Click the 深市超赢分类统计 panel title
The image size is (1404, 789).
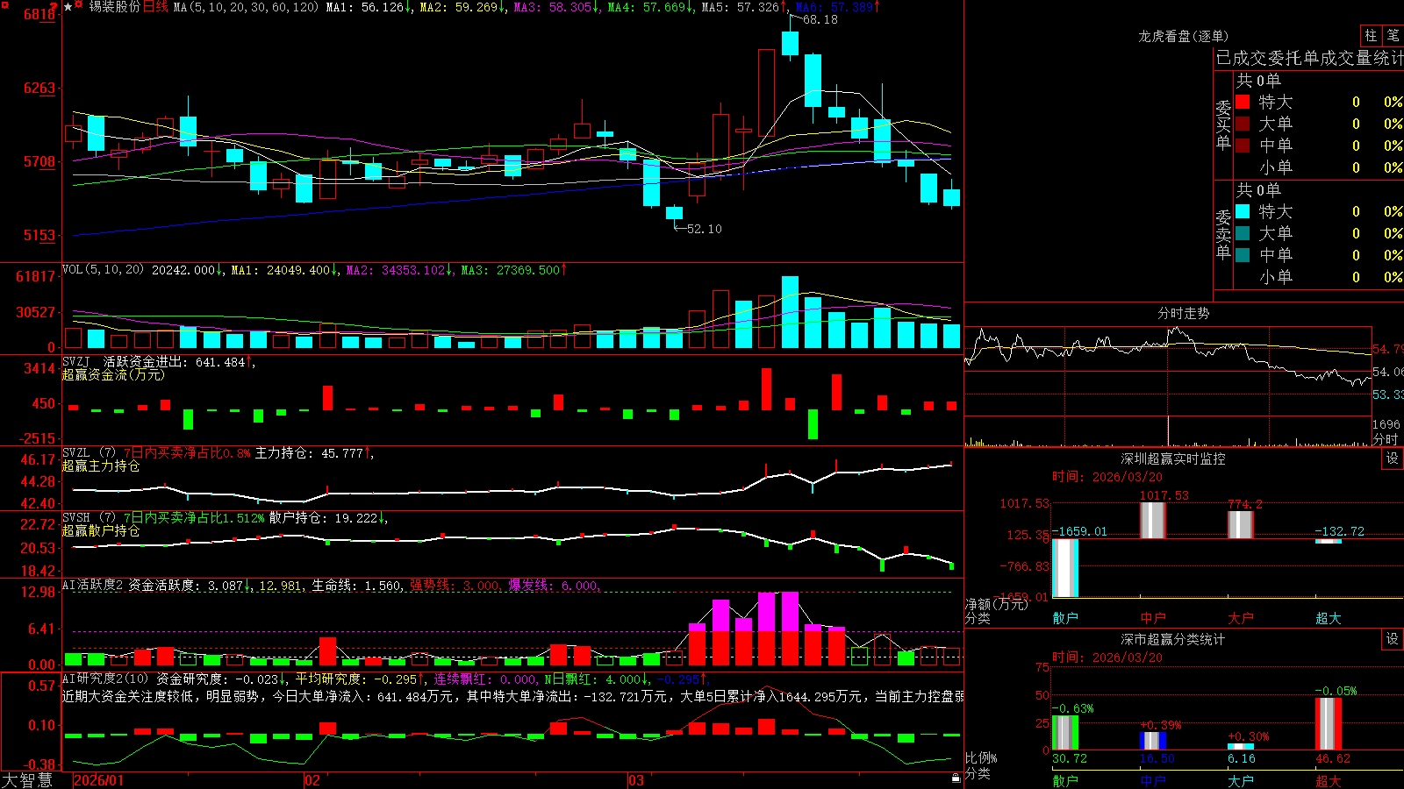click(x=1172, y=639)
